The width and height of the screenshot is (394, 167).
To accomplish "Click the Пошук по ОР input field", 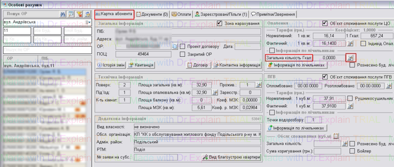I will (x=47, y=49).
